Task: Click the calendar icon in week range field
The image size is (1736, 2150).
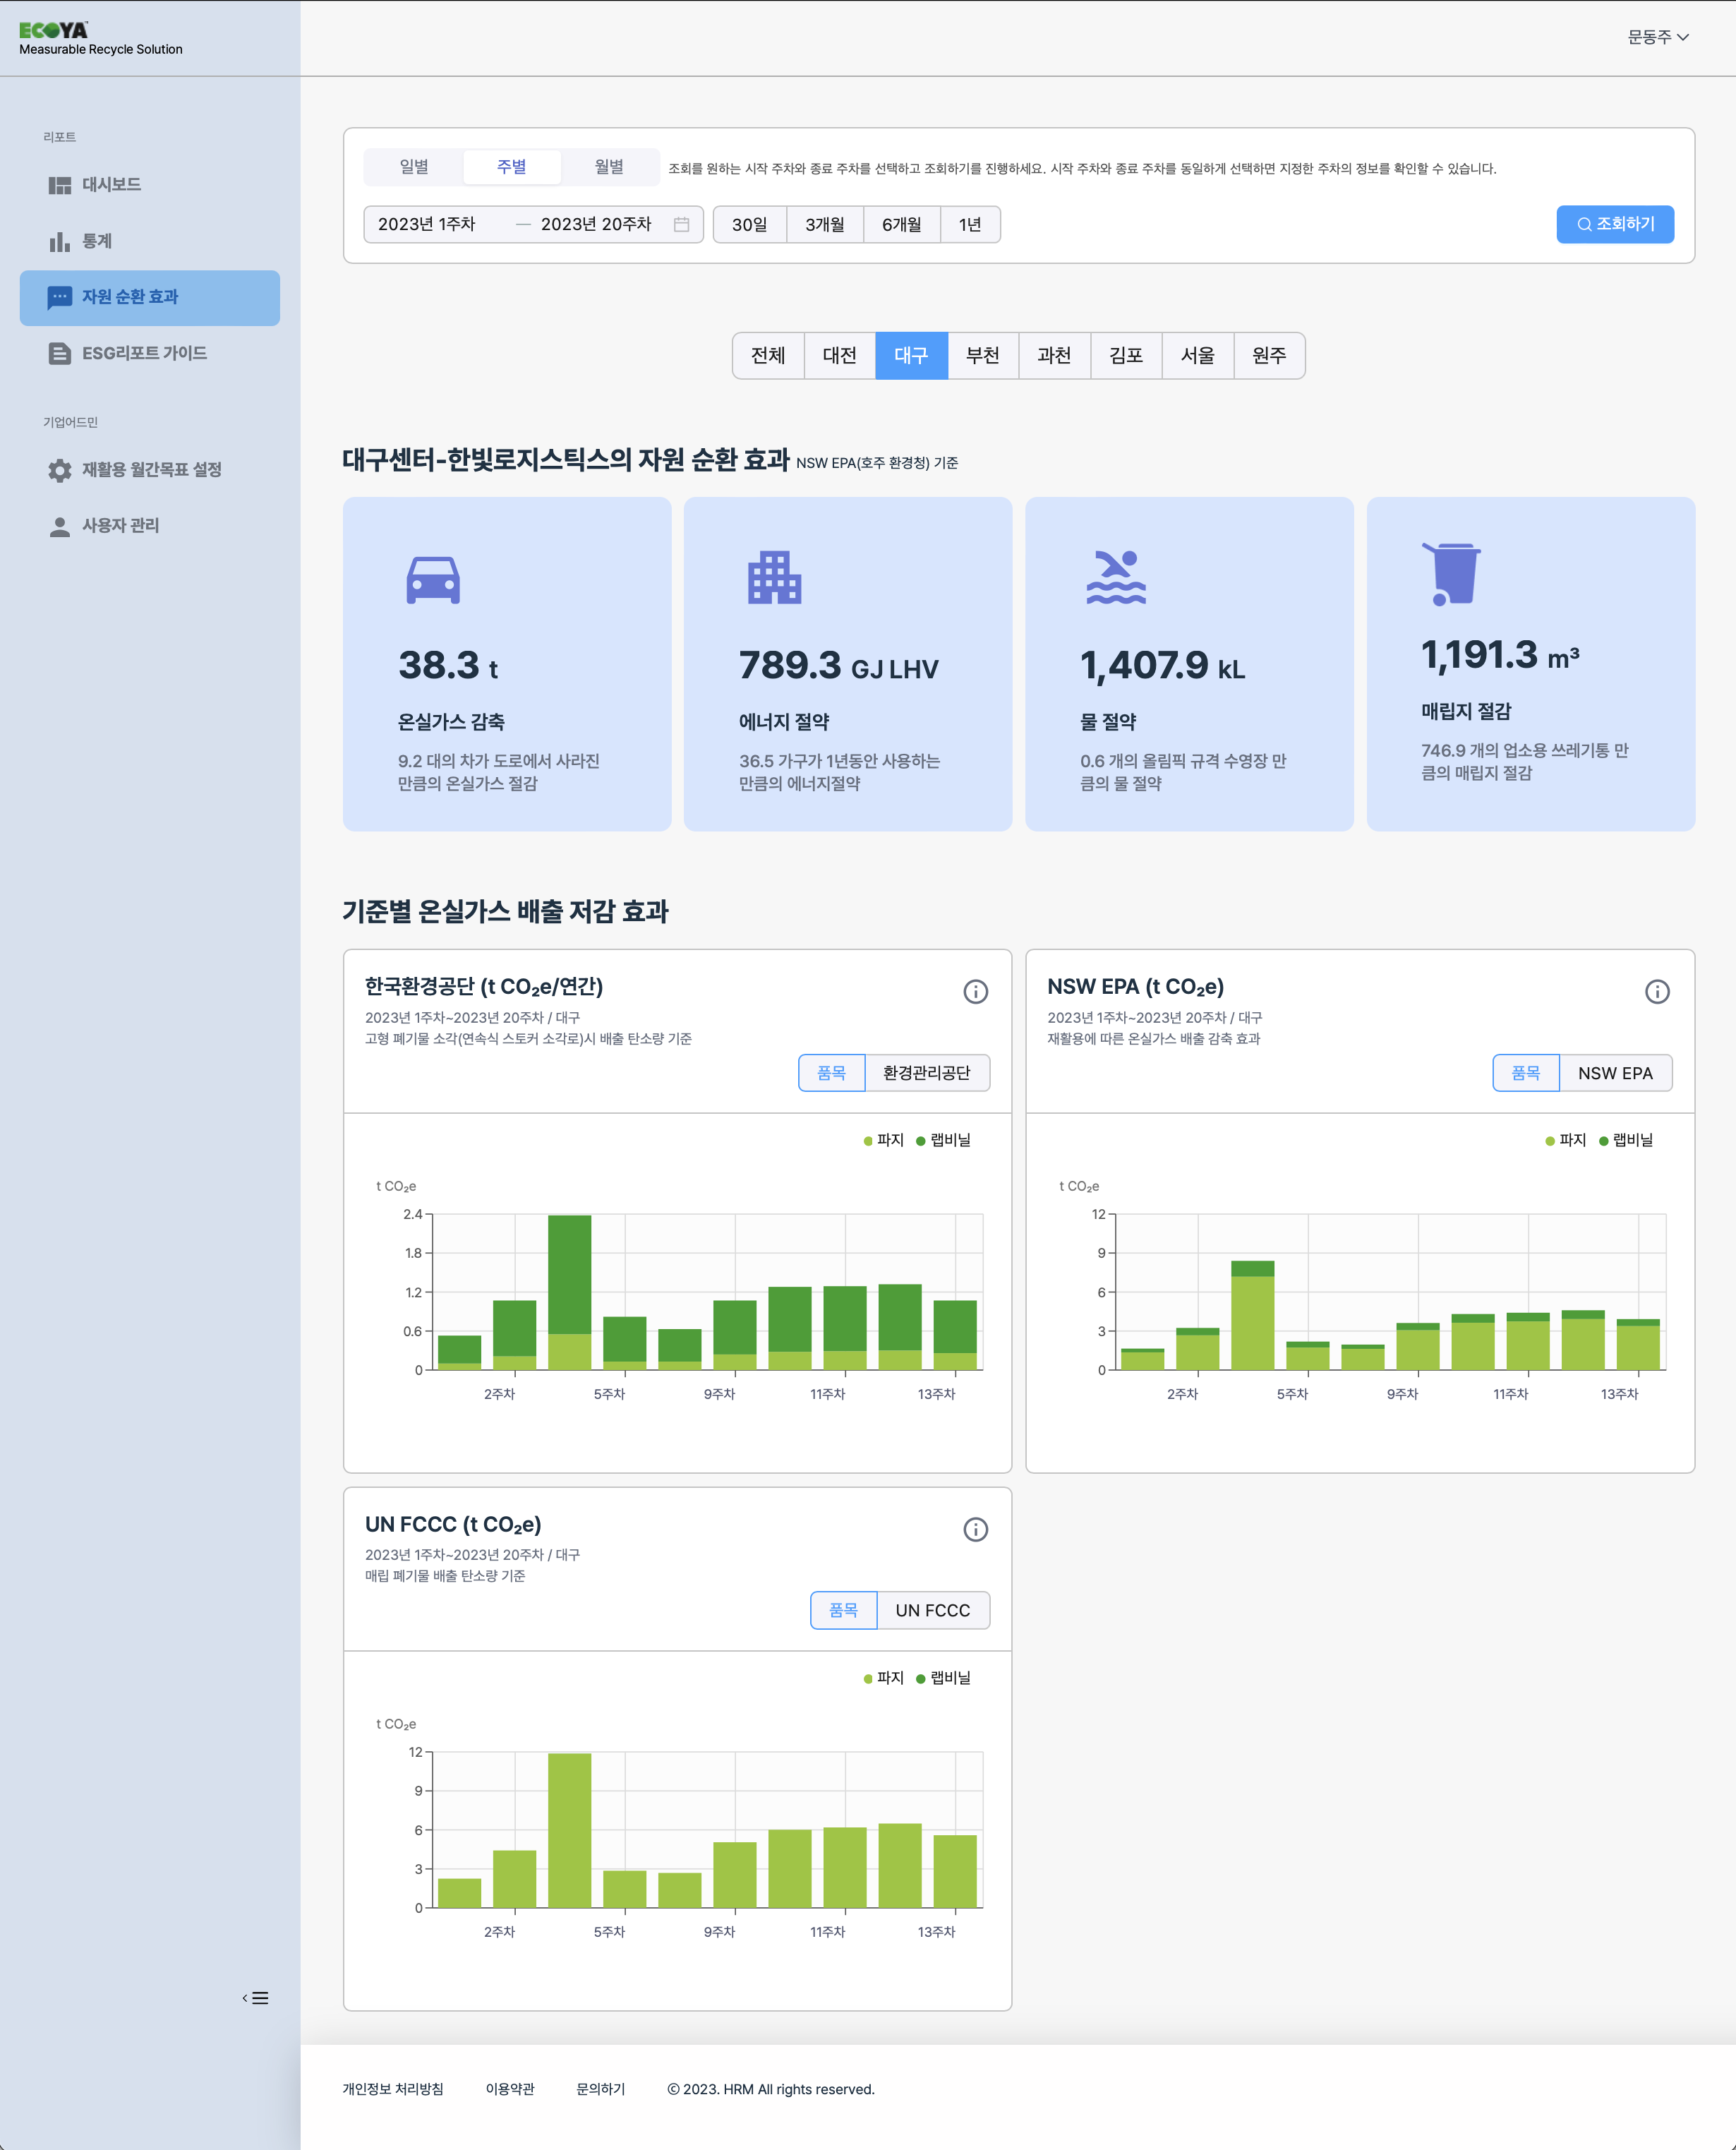Action: pyautogui.click(x=681, y=224)
